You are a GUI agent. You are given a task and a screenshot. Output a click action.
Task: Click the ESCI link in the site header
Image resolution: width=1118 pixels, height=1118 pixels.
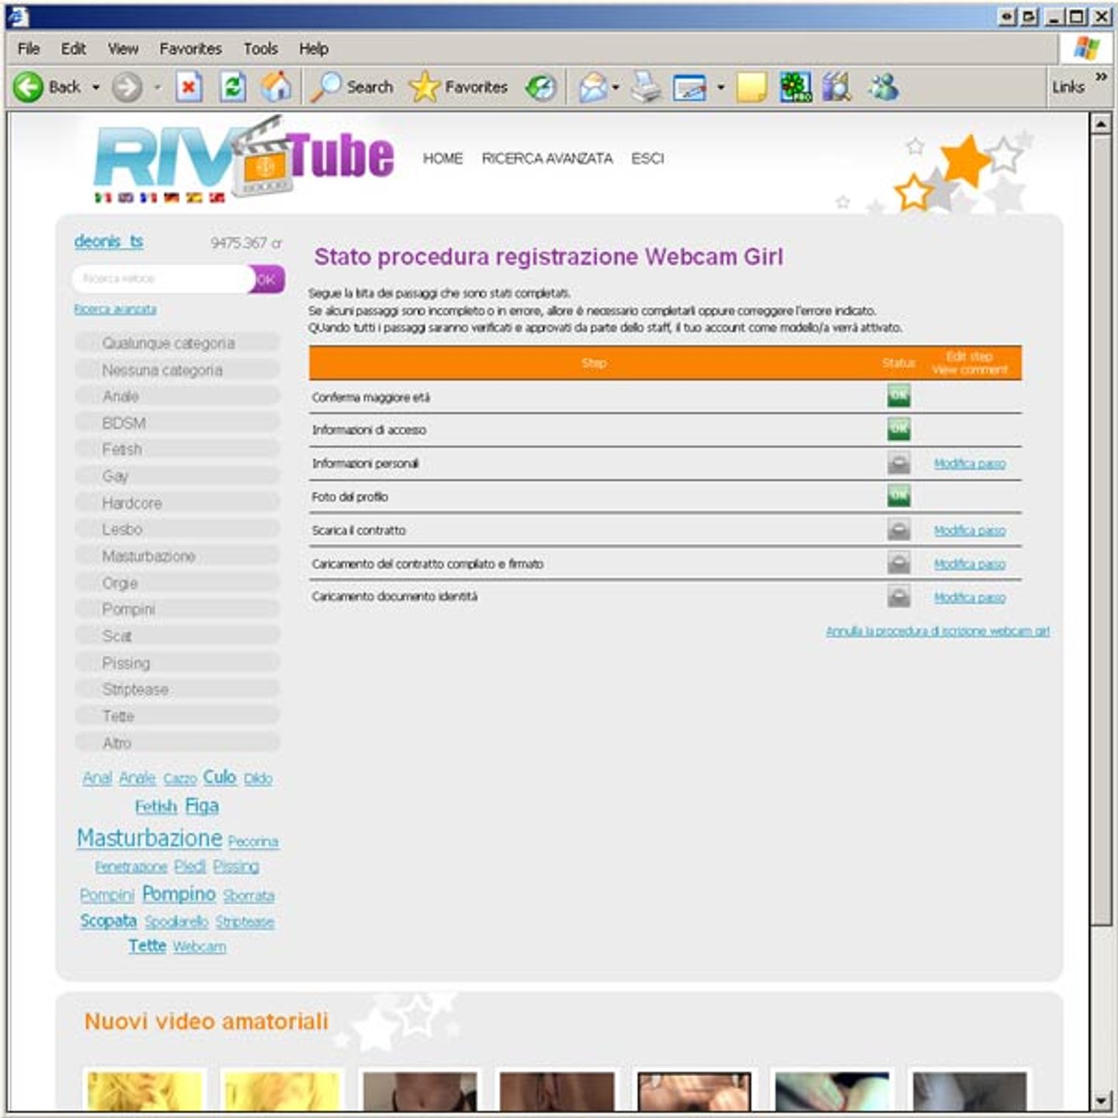pos(647,158)
